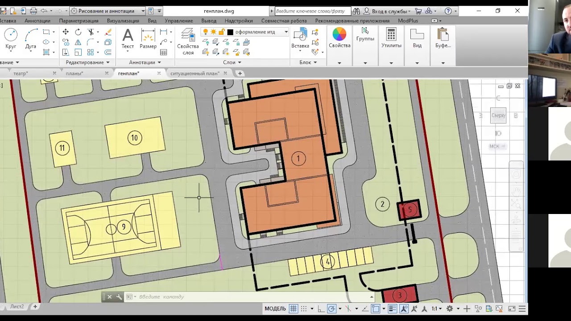This screenshot has width=571, height=321.
Task: Open the Свойства color wheel panel
Action: (x=339, y=38)
